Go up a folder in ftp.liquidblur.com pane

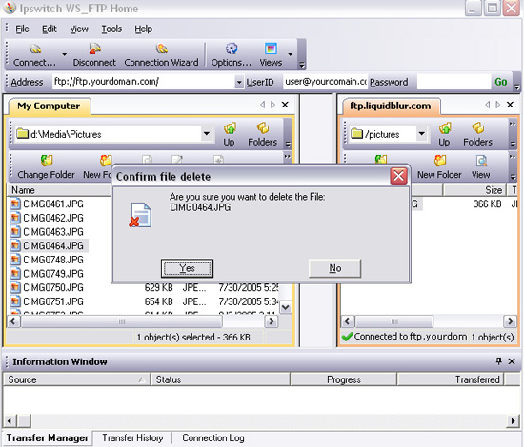pos(445,134)
